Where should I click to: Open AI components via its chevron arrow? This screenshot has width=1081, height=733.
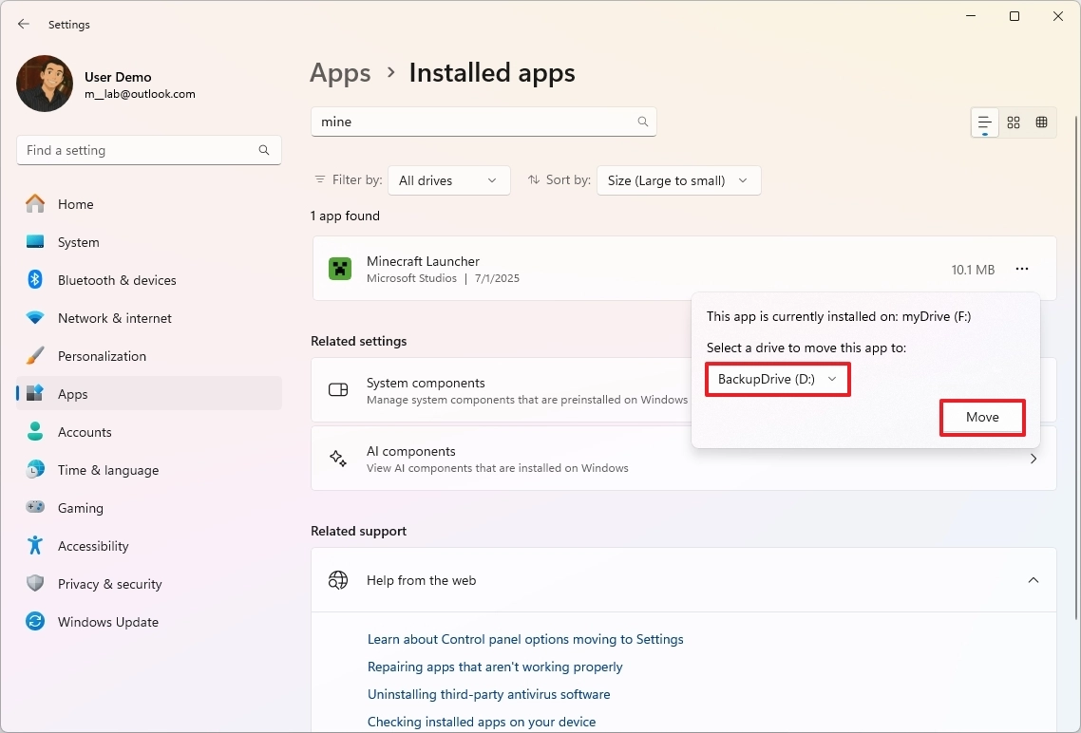click(1033, 459)
